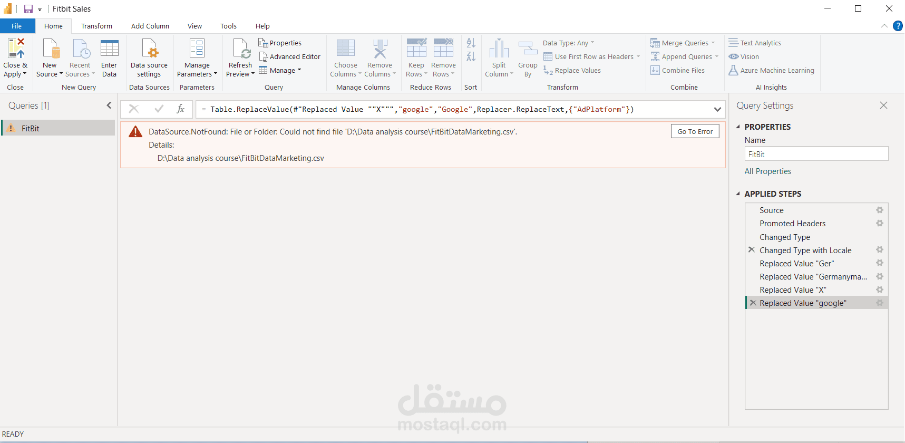Open the Append Queries dropdown
Viewport: 905px width, 443px height.
pos(717,56)
